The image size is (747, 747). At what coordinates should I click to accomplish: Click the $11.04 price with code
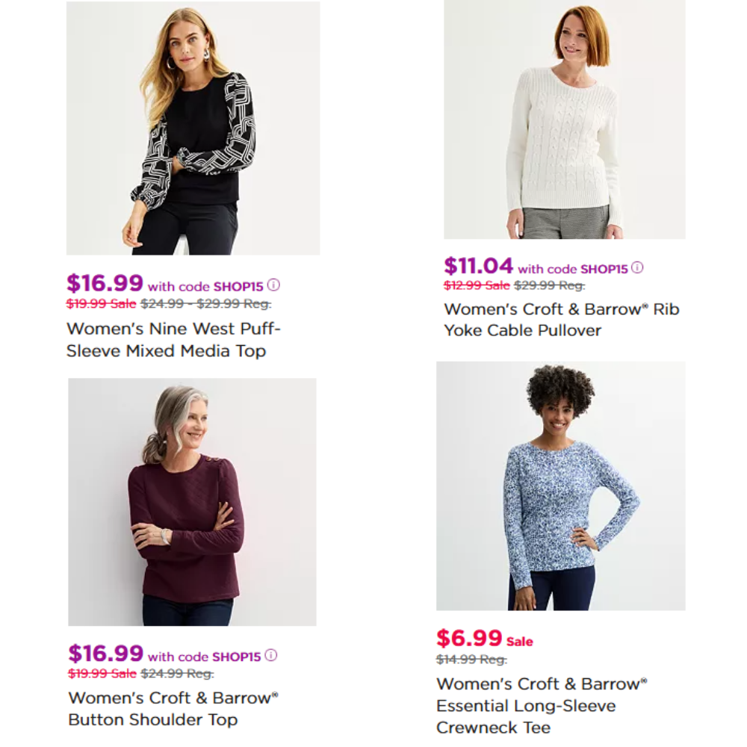click(x=478, y=266)
